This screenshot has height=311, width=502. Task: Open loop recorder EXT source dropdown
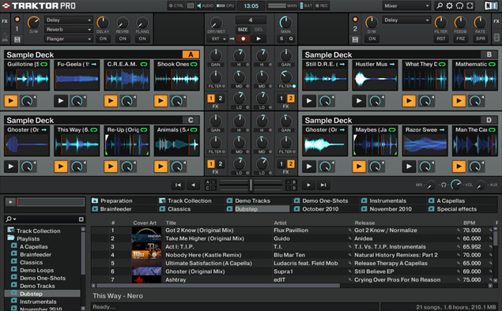tap(217, 39)
